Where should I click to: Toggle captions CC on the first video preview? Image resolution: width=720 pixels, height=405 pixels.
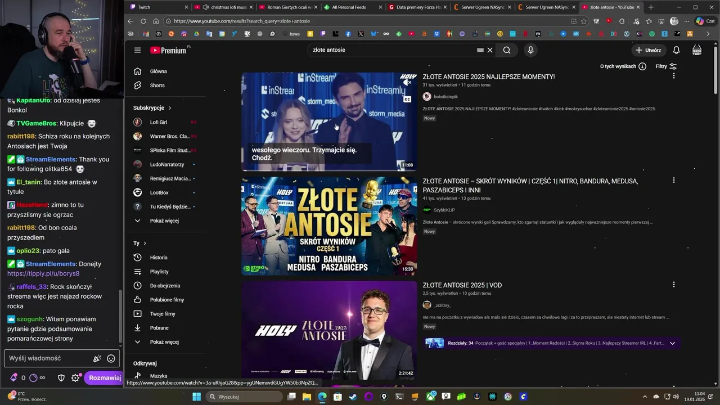tap(407, 99)
